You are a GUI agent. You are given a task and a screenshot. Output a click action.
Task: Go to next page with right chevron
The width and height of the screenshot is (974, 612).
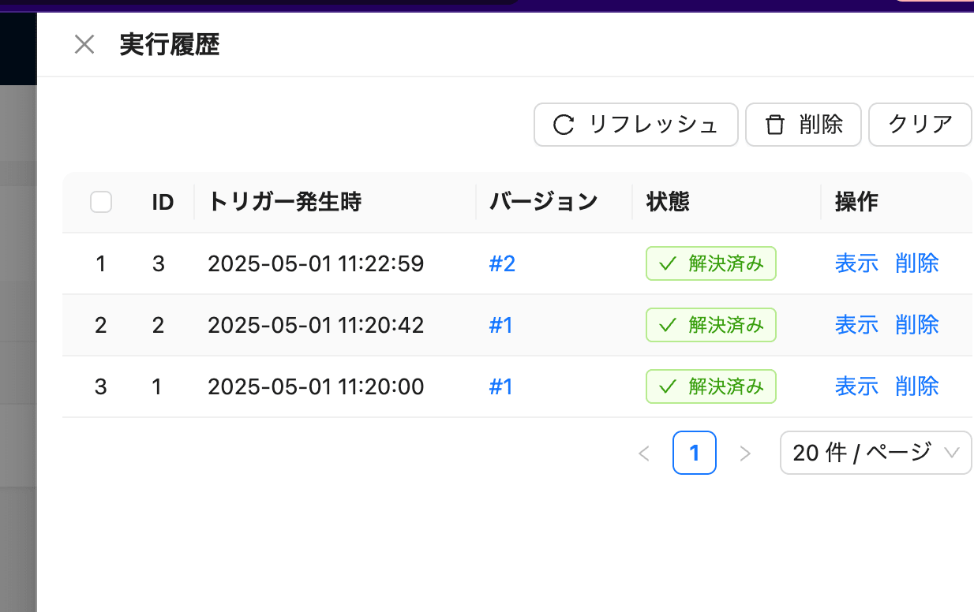point(744,453)
